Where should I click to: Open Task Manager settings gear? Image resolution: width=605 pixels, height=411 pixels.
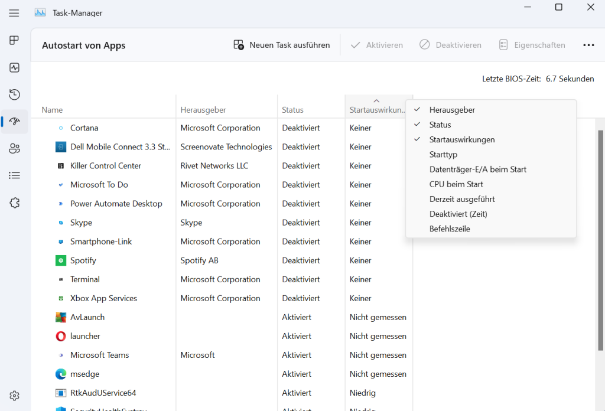[x=14, y=396]
